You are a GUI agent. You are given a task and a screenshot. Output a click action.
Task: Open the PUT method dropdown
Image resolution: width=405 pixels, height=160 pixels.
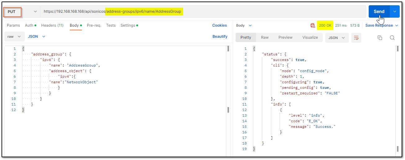click(21, 11)
